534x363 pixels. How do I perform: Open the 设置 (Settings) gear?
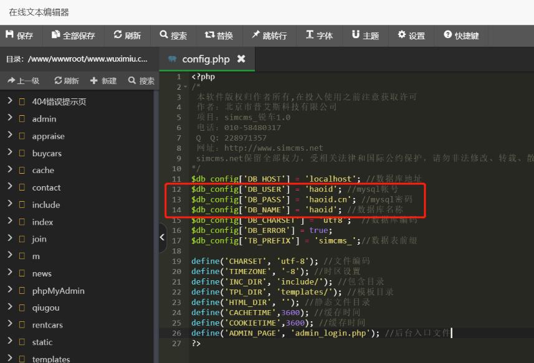[x=402, y=35]
